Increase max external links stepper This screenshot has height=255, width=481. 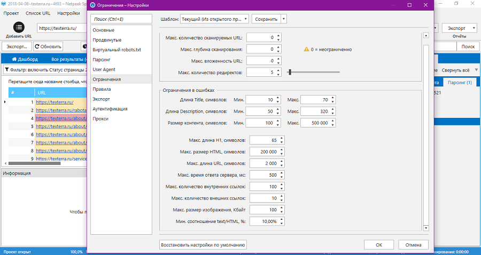282,196
